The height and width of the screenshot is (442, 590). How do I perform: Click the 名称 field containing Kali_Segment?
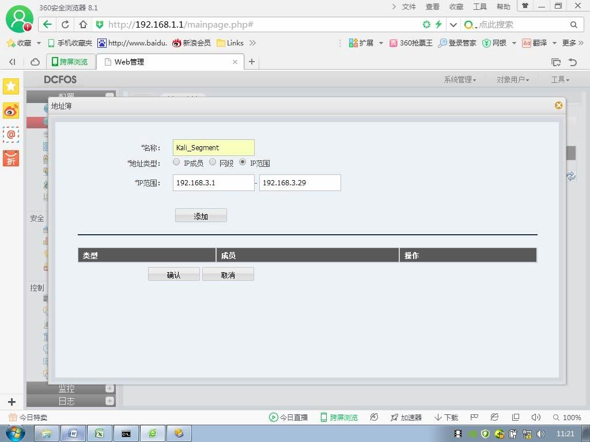point(214,148)
